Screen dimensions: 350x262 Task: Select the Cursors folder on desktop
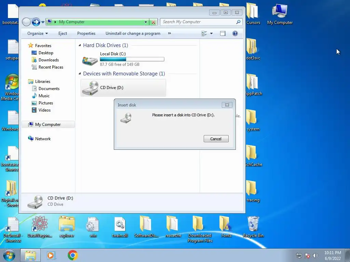[253, 14]
